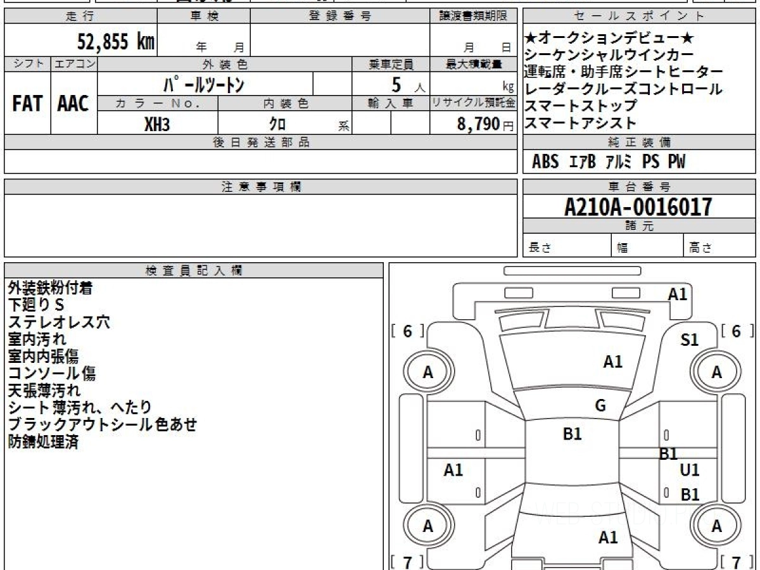Click the アルミ equipment entry

click(618, 162)
